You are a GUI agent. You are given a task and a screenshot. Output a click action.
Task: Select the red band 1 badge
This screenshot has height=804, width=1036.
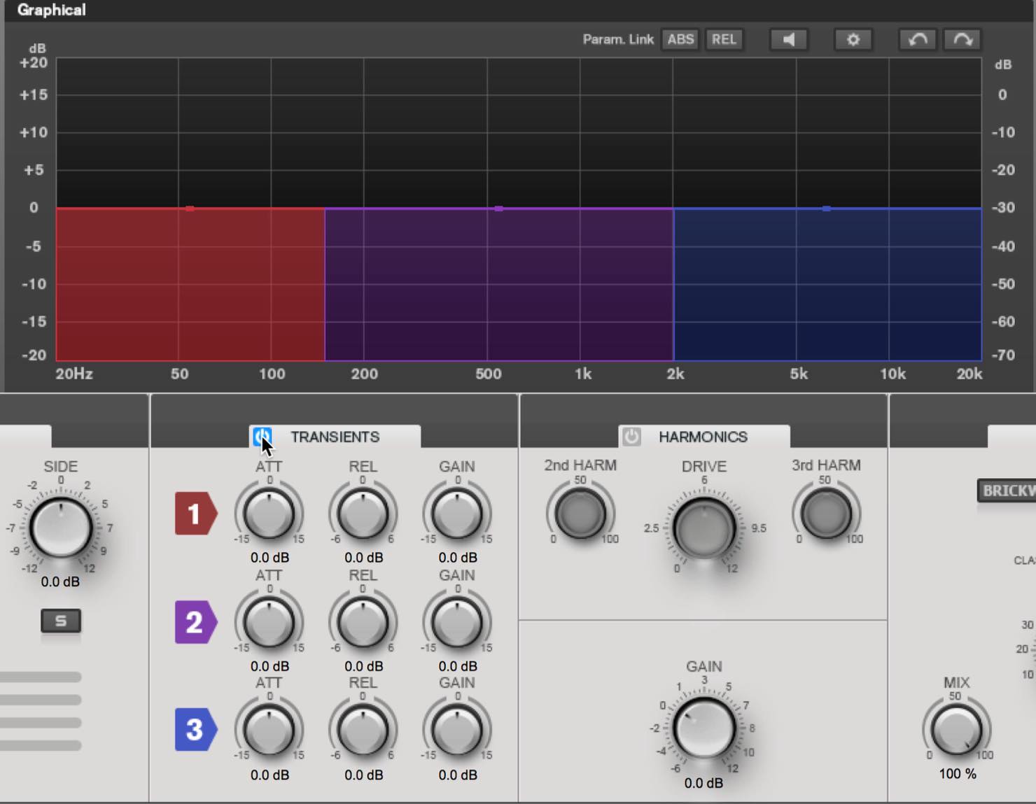point(195,514)
